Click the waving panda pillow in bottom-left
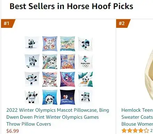This screenshot has width=153, height=134. [32, 97]
